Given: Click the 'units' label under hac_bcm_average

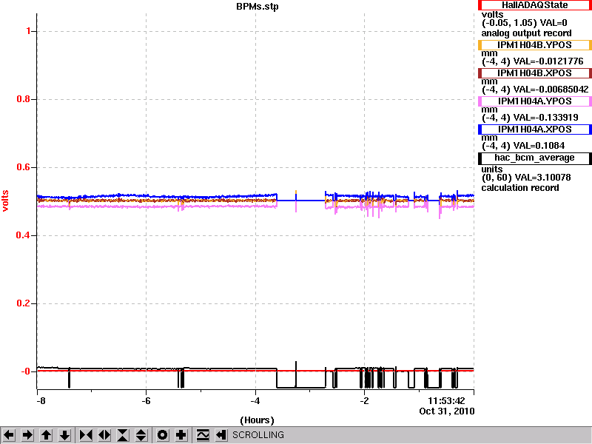Looking at the screenshot, I should pos(491,169).
